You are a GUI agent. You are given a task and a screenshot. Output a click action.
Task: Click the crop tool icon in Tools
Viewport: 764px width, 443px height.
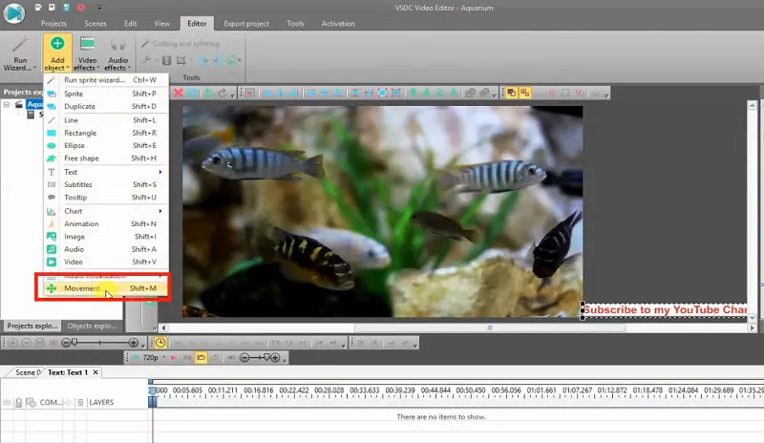click(x=181, y=60)
